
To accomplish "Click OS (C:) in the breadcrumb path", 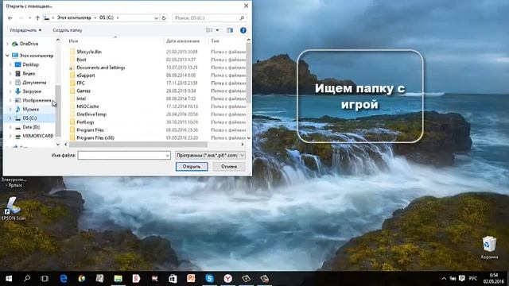I will tap(107, 17).
